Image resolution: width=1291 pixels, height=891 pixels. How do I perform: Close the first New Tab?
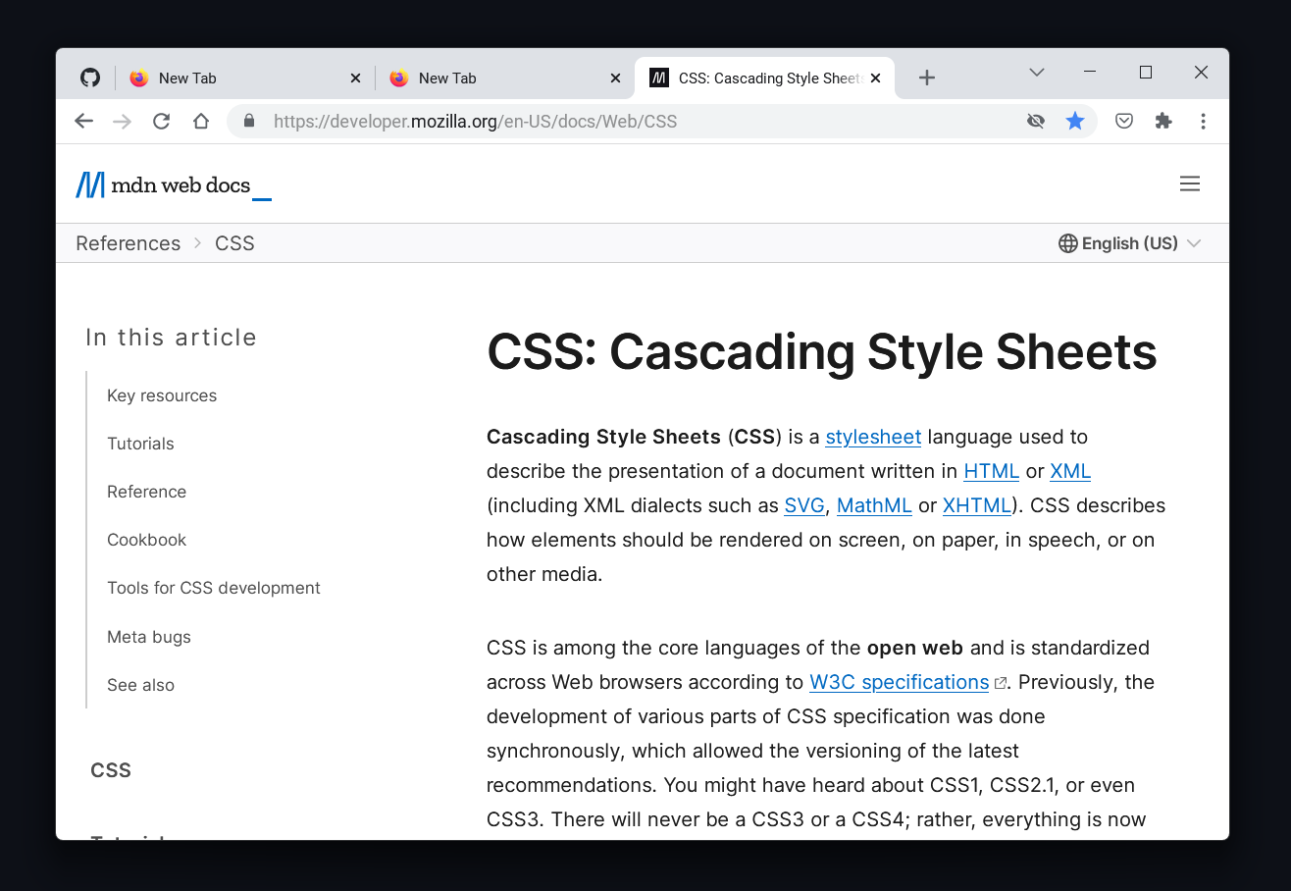coord(355,79)
